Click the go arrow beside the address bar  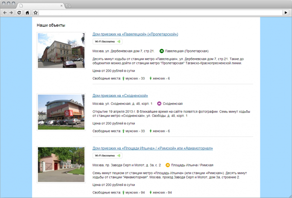[x=286, y=13]
